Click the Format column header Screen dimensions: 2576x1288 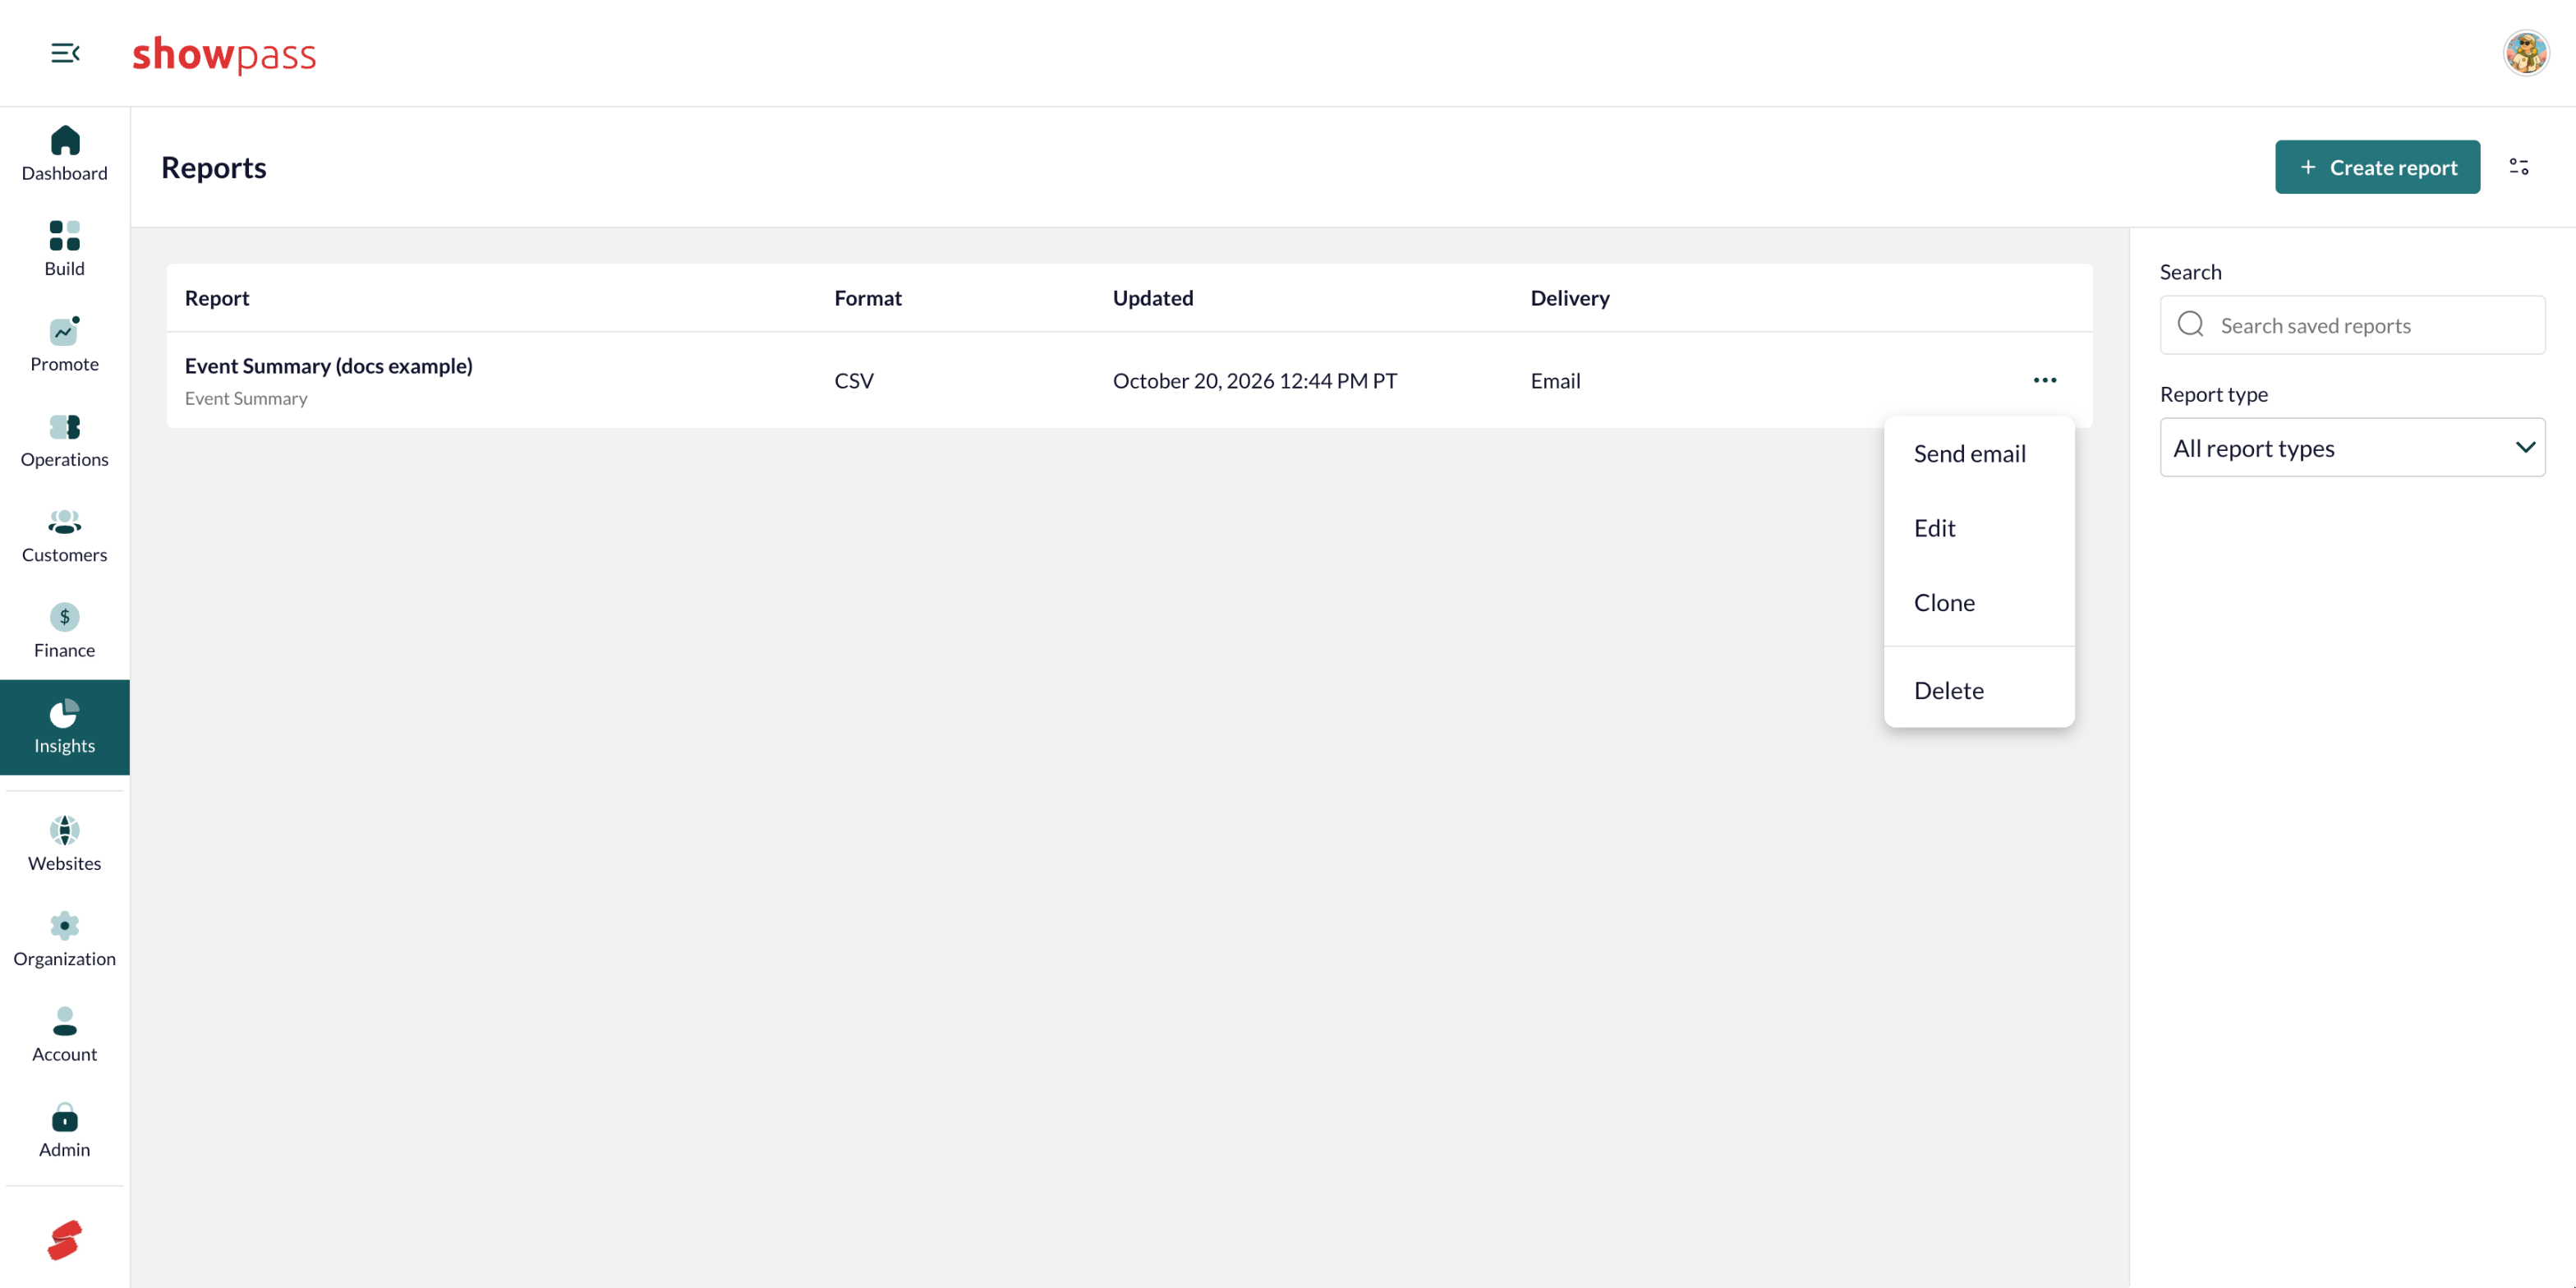click(868, 298)
